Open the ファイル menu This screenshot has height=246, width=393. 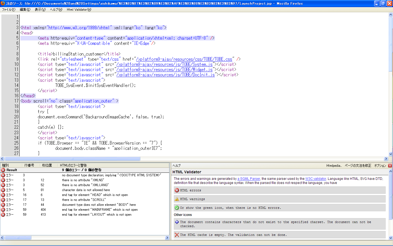[x=9, y=9]
